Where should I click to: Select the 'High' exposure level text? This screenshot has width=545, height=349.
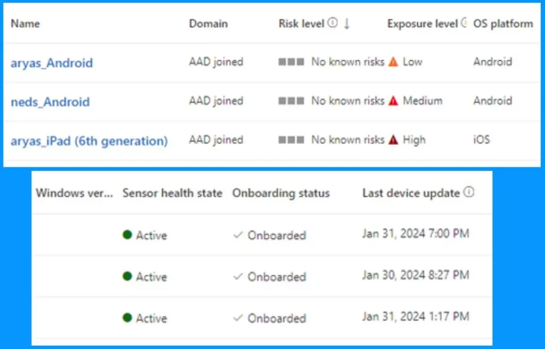[x=414, y=140]
